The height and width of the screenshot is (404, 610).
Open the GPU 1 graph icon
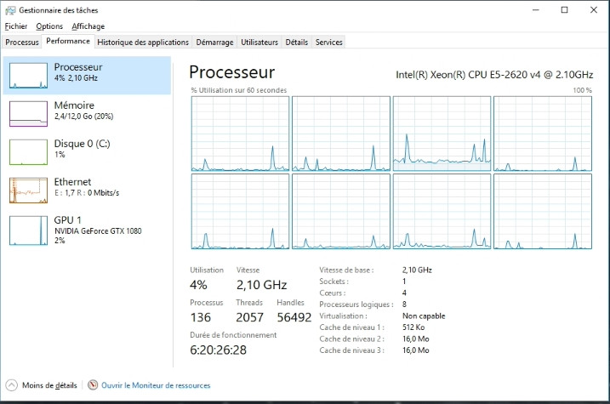[28, 228]
